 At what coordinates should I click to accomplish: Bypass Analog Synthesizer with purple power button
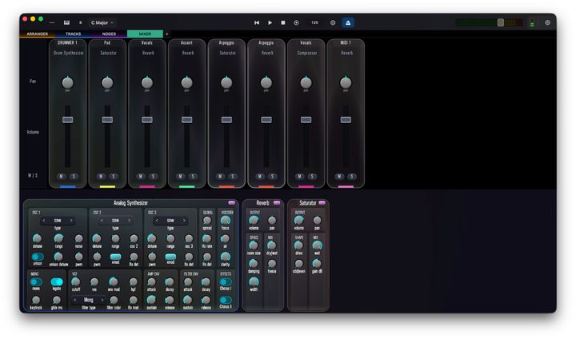(x=231, y=203)
